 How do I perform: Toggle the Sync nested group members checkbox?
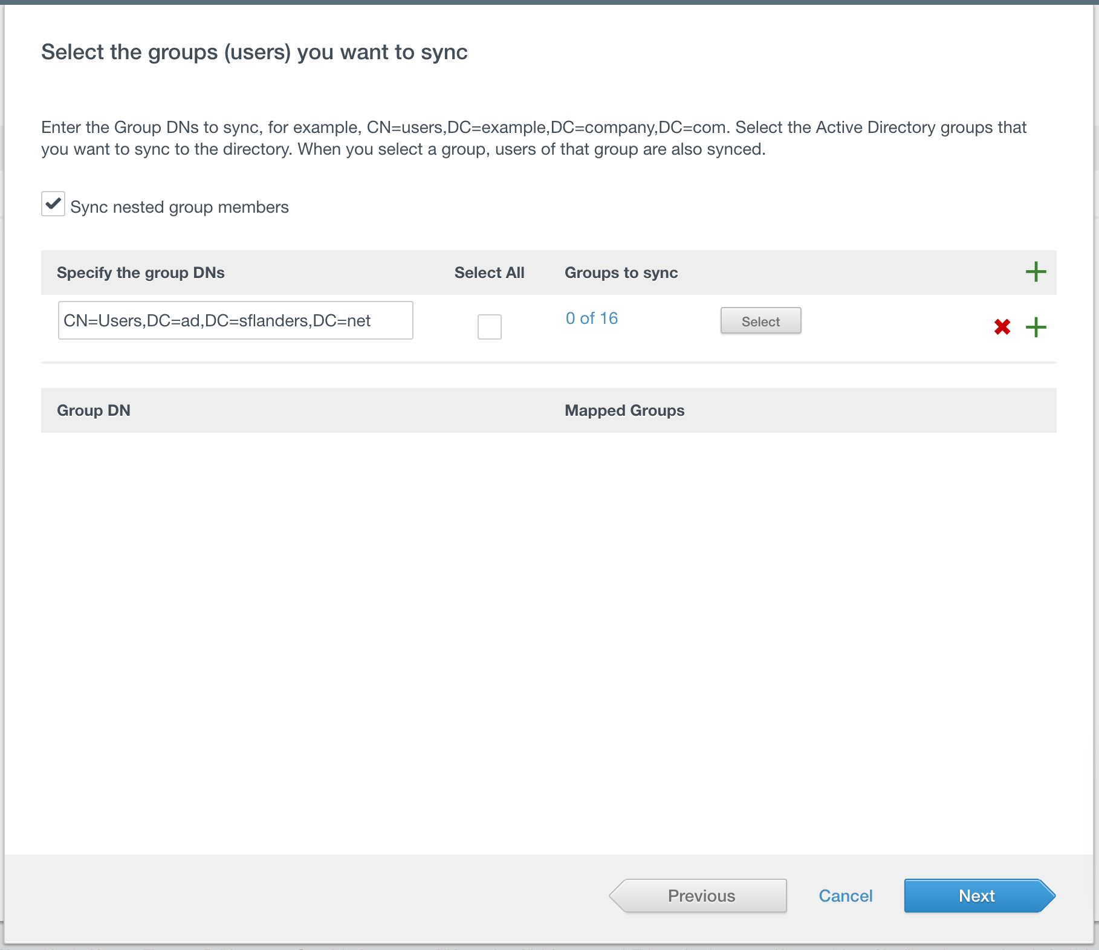[x=53, y=204]
